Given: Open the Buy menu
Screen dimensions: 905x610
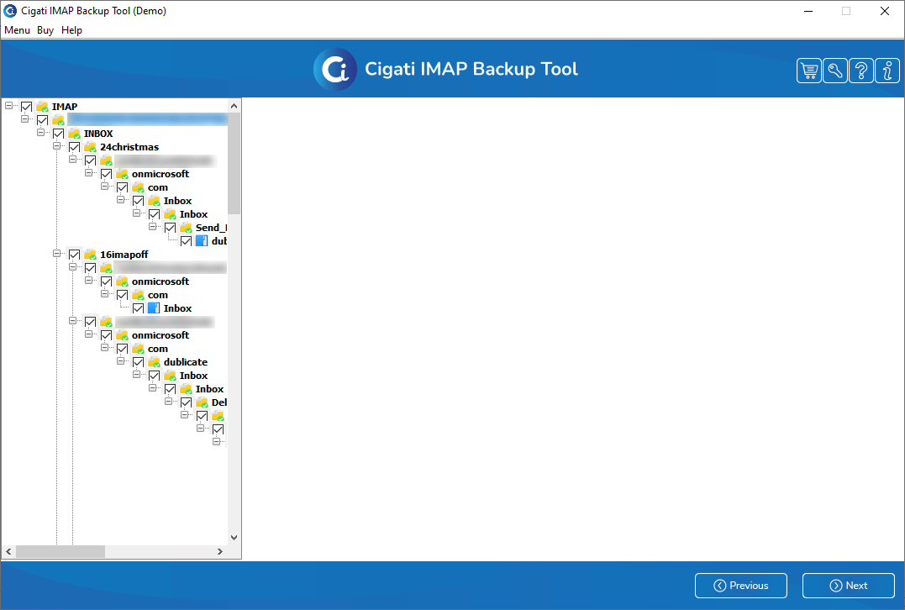Looking at the screenshot, I should pos(45,30).
